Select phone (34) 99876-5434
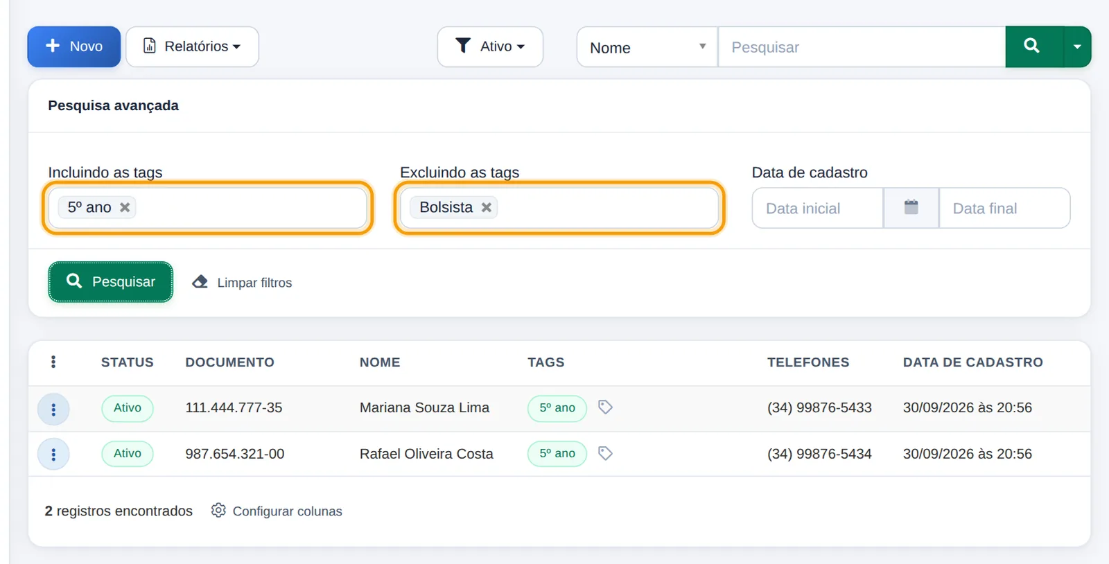This screenshot has height=564, width=1109. click(819, 454)
